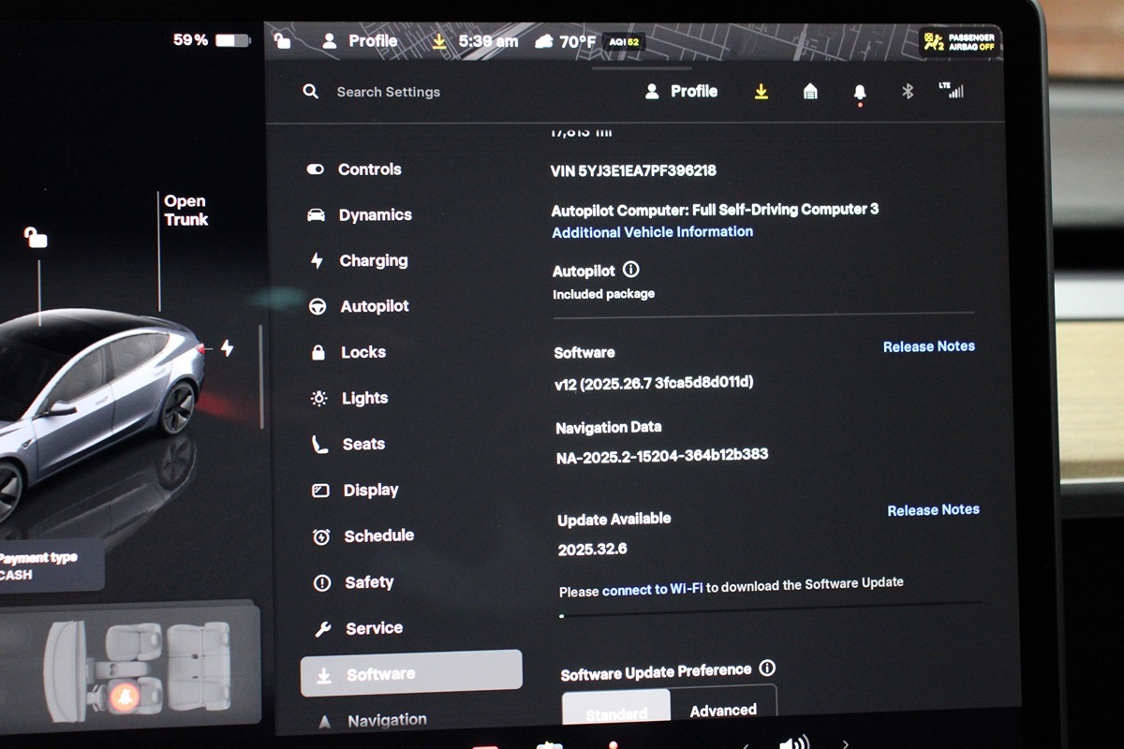Click the software update download progress bar
This screenshot has height=749, width=1124.
pos(770,615)
